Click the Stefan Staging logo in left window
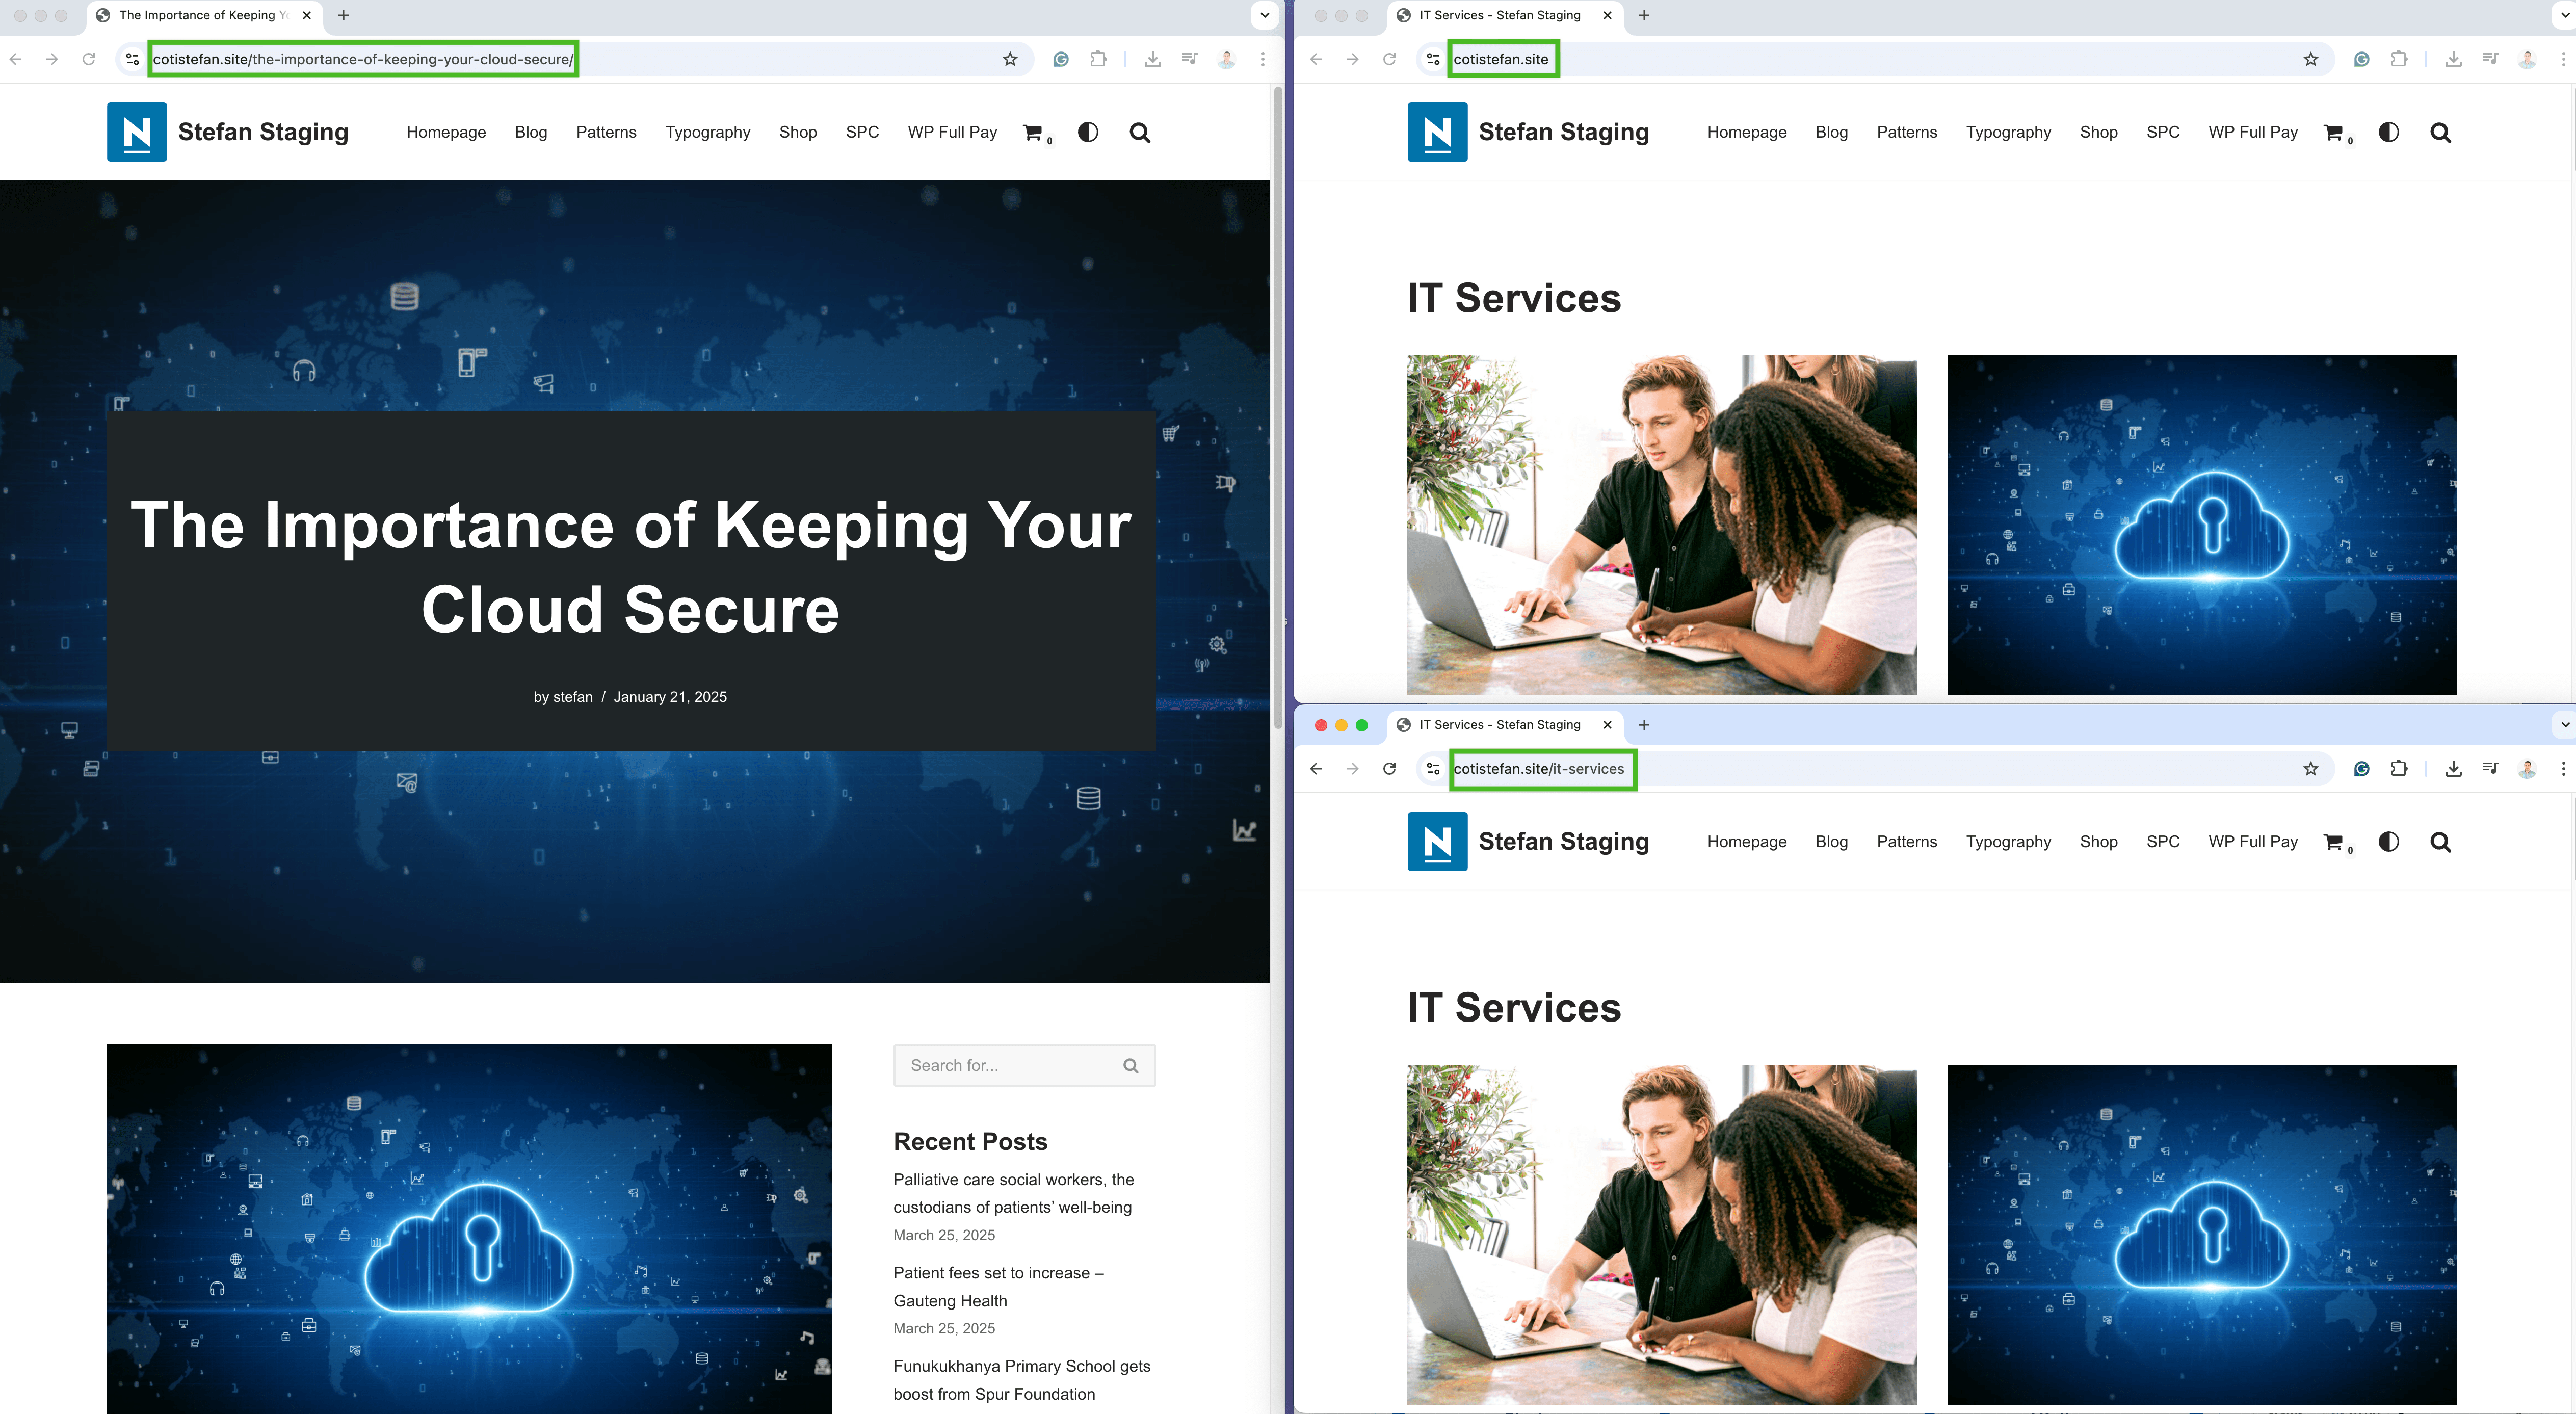 click(x=137, y=132)
